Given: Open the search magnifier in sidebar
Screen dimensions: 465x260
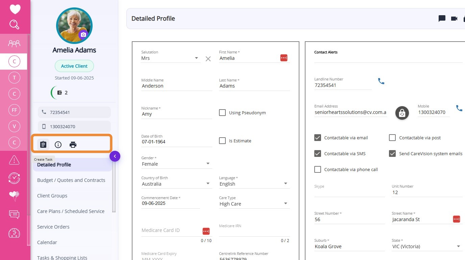Looking at the screenshot, I should click(x=15, y=24).
